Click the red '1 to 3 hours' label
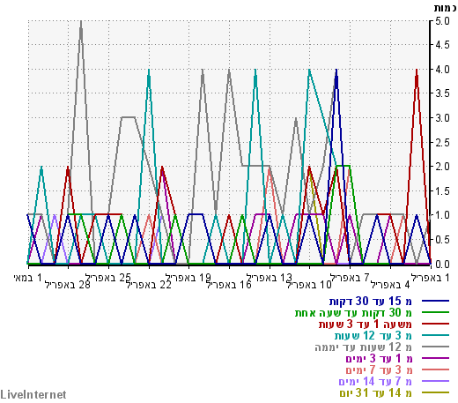The height and width of the screenshot is (403, 458). [366, 324]
